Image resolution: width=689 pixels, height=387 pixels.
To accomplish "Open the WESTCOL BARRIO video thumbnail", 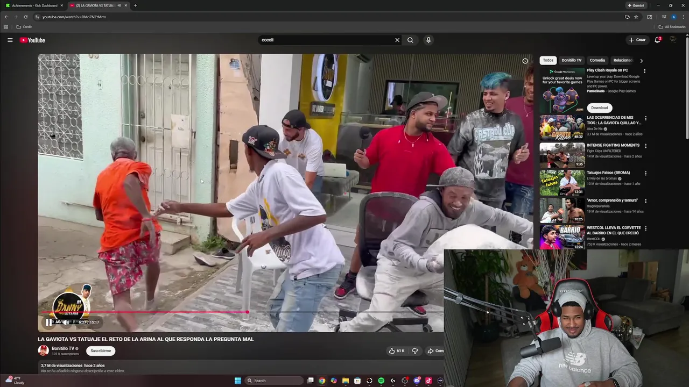I will [x=562, y=237].
